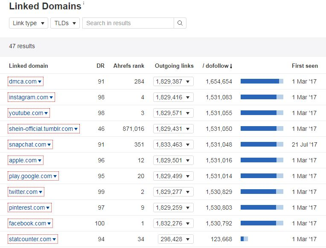Sort by dofollow column header
Viewport: 326px width, 248px height.
(x=217, y=66)
